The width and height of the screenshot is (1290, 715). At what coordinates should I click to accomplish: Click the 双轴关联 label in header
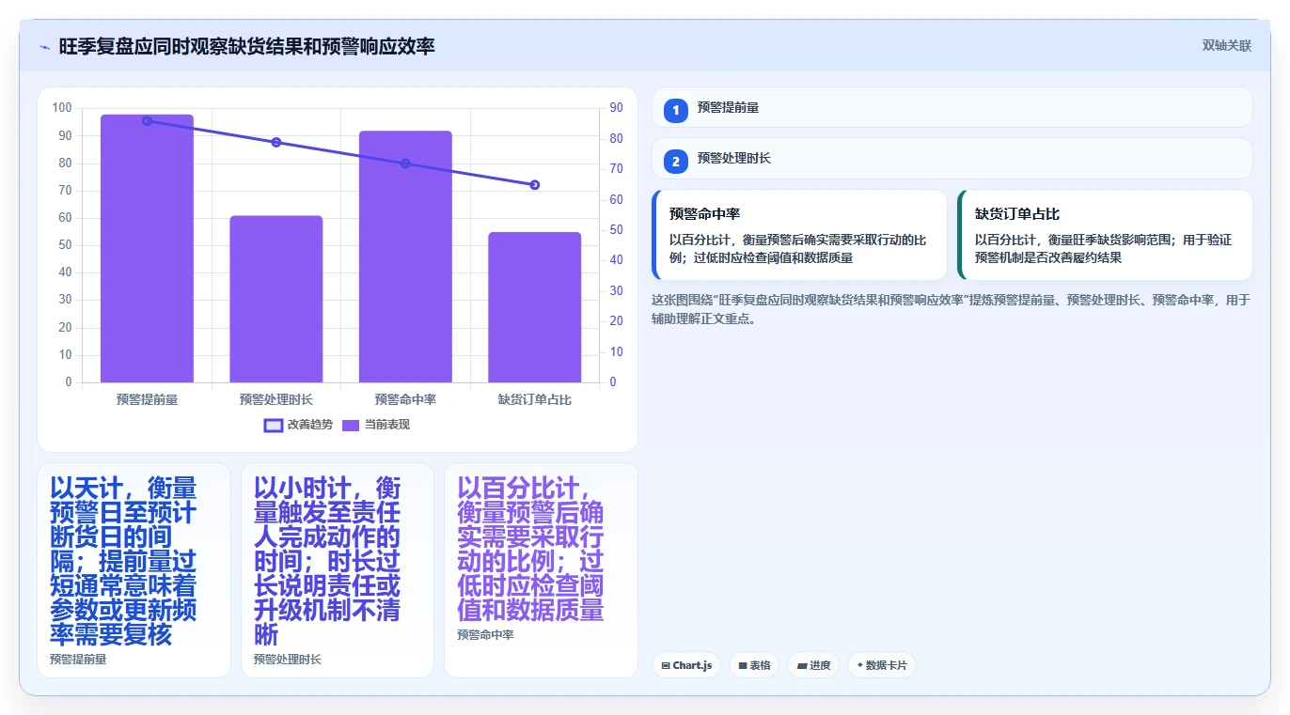[x=1226, y=45]
